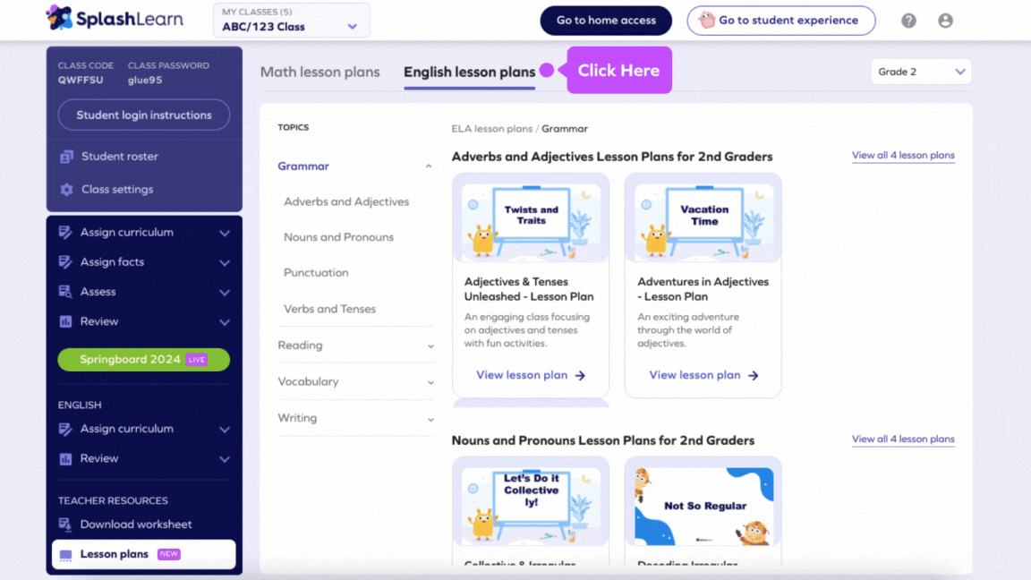
Task: Click the Student roster icon
Action: click(66, 157)
